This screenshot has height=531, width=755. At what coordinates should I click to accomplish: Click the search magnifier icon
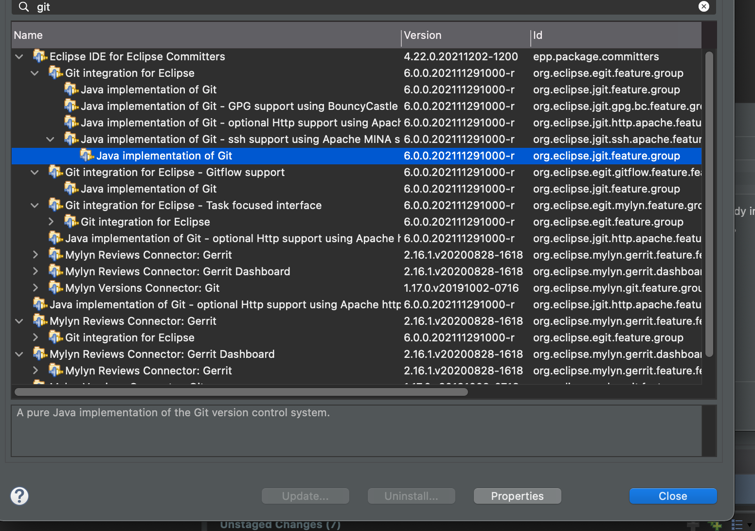[x=23, y=7]
